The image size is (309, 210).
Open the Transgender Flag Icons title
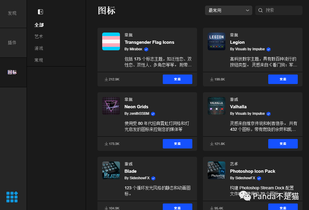pos(149,42)
